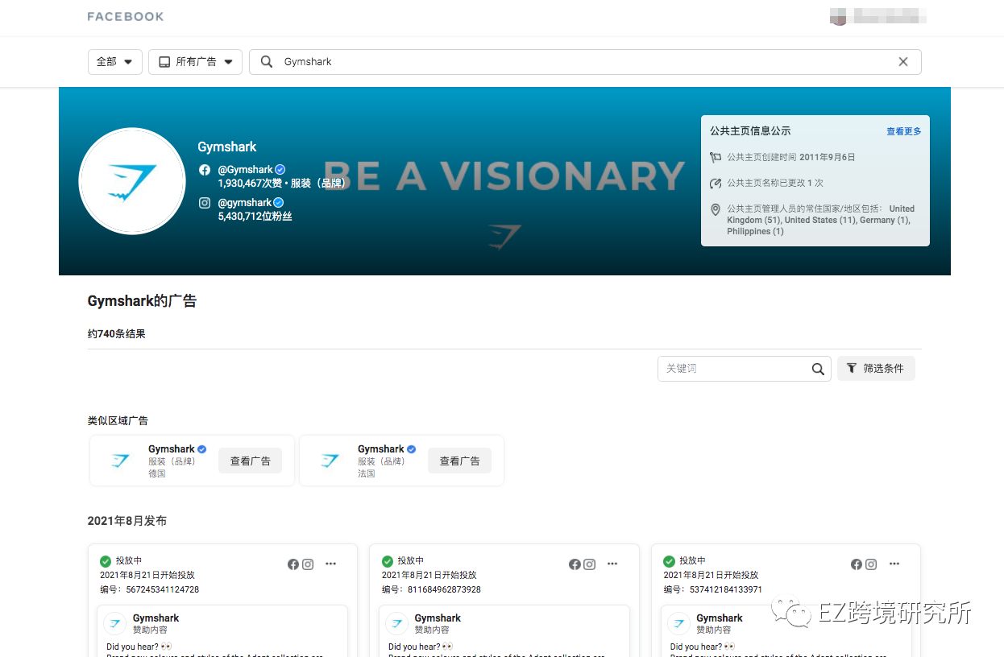
Task: Click 查看更多 in page transparency panel
Action: (904, 131)
